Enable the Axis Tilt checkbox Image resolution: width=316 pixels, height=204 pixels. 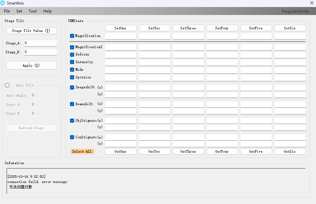coord(7,85)
